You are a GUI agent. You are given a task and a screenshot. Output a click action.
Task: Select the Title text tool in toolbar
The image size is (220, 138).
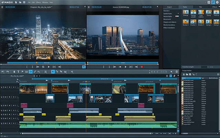(x=18, y=72)
